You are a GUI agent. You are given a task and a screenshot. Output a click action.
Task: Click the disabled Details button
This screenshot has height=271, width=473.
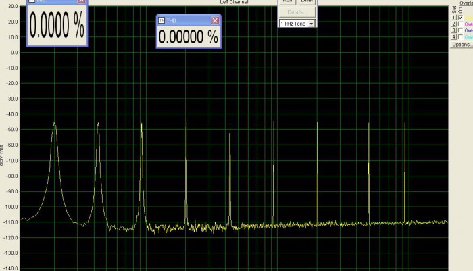pyautogui.click(x=297, y=12)
